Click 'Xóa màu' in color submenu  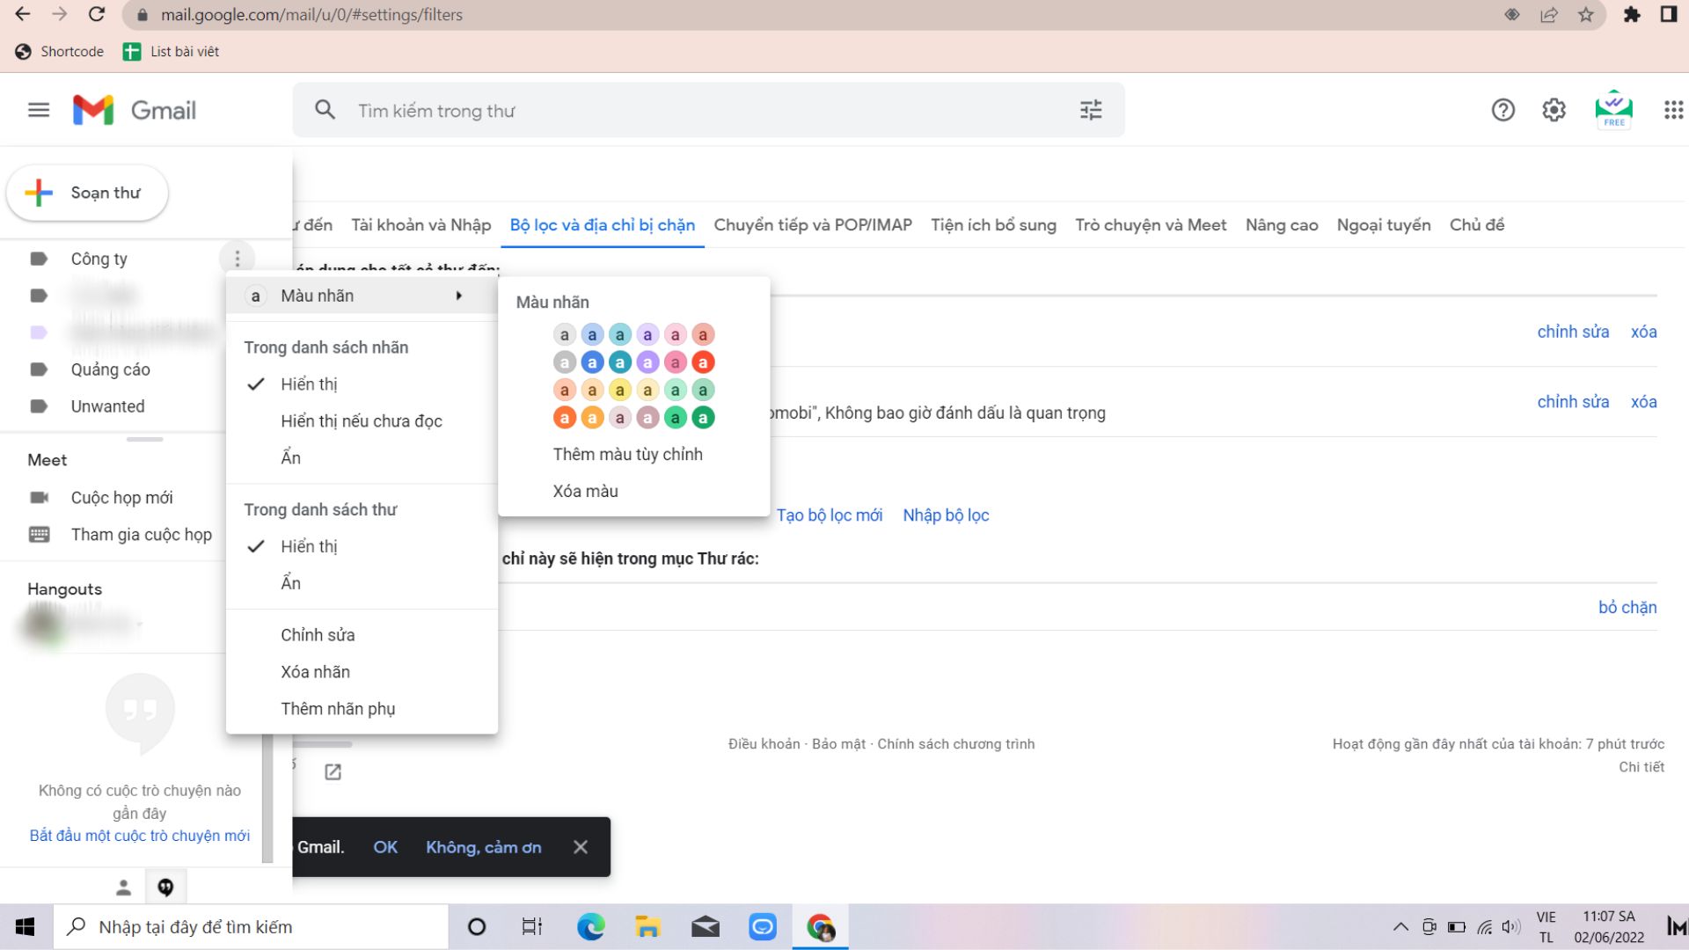[x=585, y=492]
